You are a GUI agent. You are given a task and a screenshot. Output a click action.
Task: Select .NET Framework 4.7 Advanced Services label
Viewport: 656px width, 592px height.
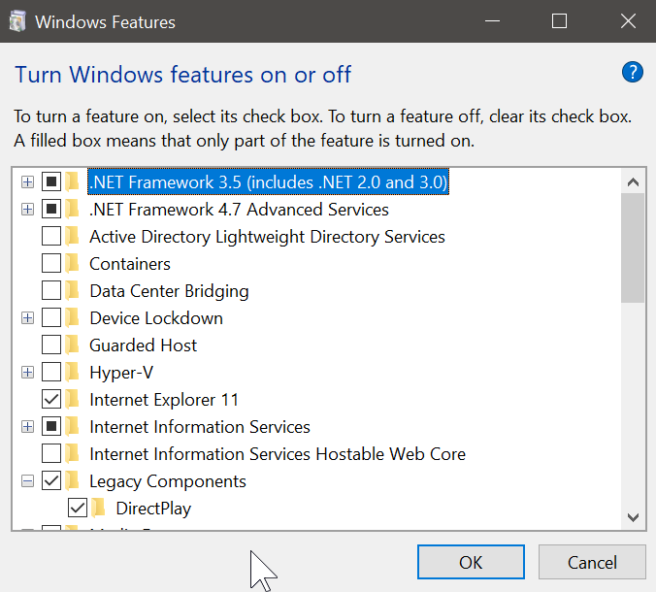click(239, 210)
